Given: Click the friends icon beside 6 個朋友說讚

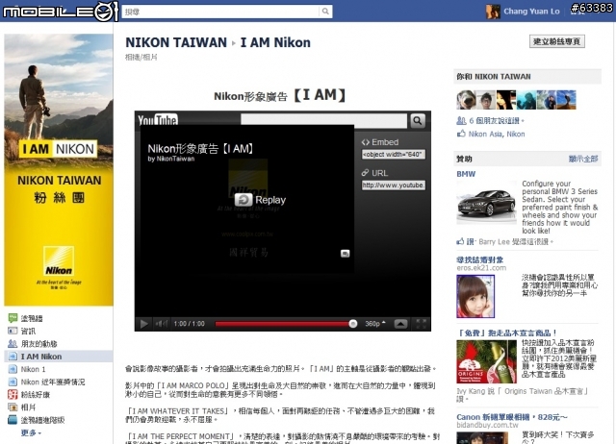Looking at the screenshot, I should tap(461, 120).
